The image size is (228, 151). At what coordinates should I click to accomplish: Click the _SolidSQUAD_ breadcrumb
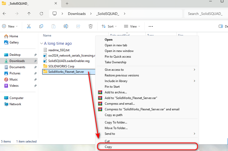108,14
